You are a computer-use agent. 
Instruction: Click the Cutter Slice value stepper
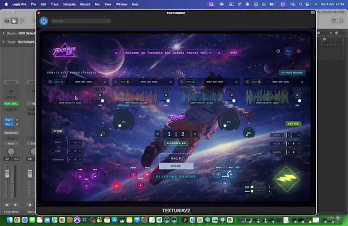[293, 144]
